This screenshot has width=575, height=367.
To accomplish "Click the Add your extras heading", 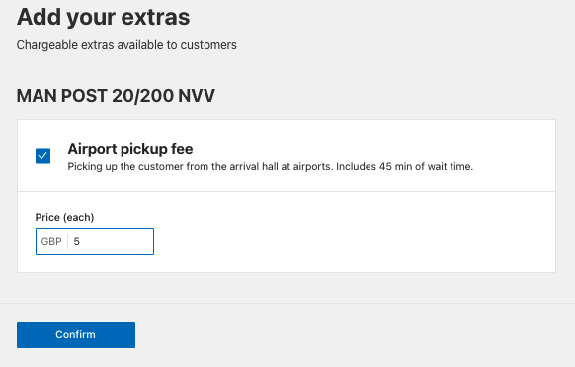I will coord(104,17).
